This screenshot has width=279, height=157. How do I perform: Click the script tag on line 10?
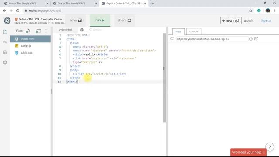point(99,74)
